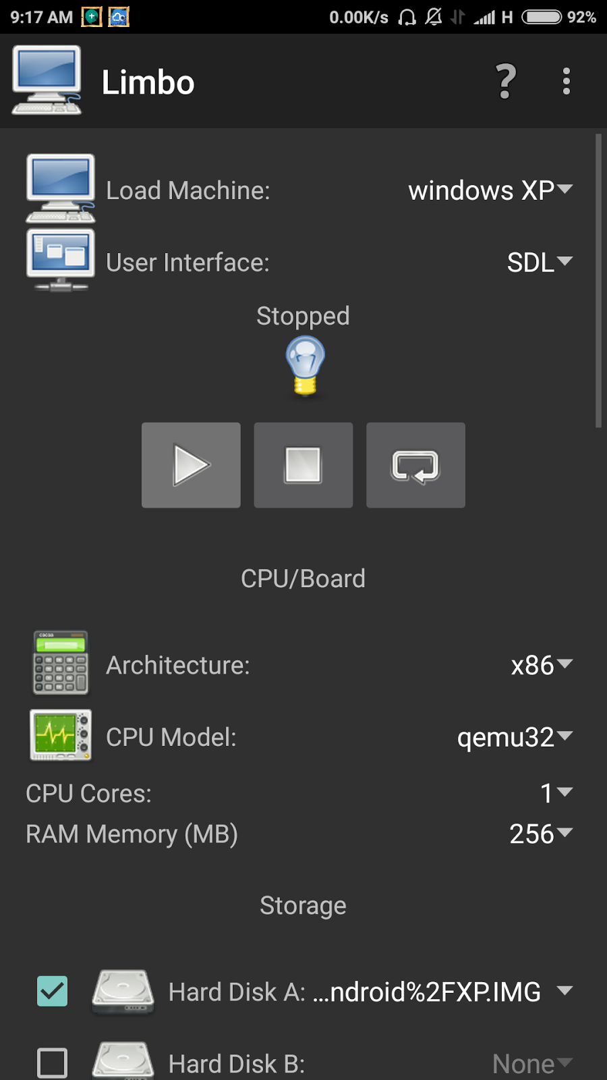607x1080 pixels.
Task: Click the Restart virtual machine button
Action: coord(415,465)
